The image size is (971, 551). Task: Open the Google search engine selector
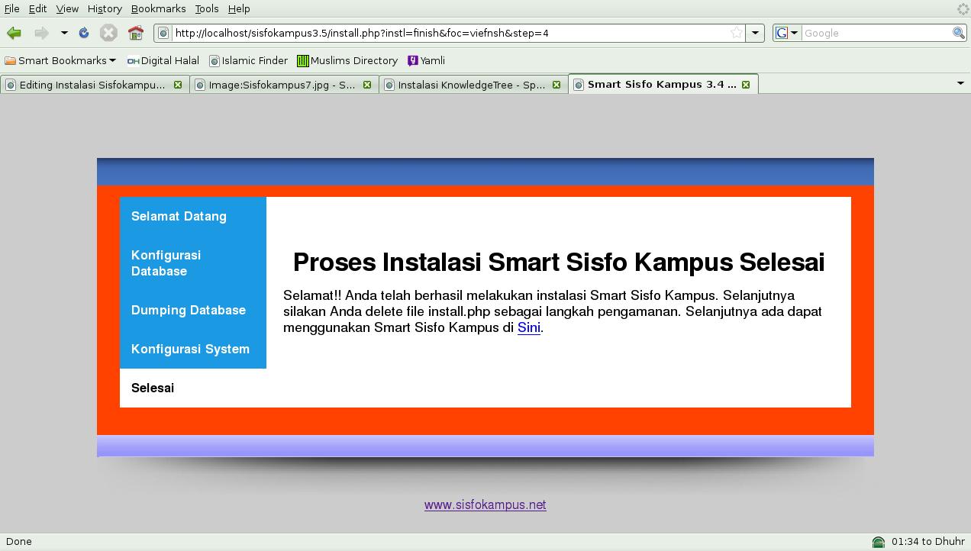[786, 33]
